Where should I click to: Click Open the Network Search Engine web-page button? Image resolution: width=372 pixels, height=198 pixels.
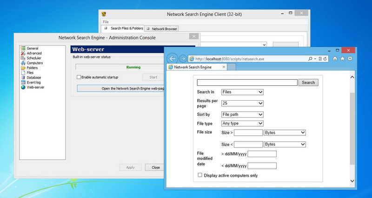[x=120, y=89]
